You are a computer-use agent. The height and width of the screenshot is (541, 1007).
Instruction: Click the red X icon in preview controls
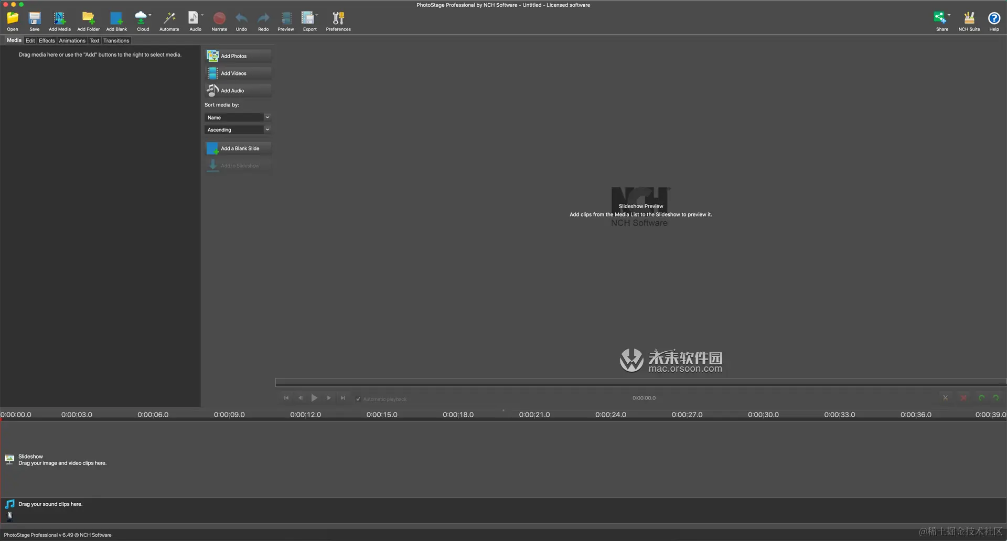963,398
